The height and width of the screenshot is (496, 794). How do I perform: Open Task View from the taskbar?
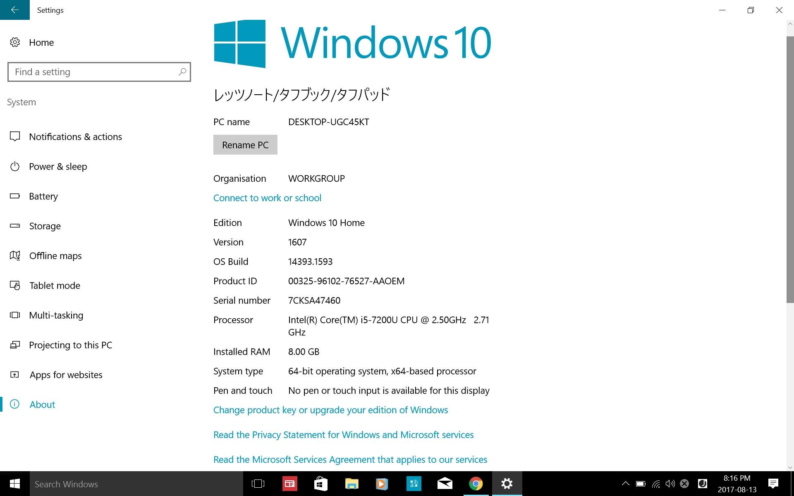258,484
